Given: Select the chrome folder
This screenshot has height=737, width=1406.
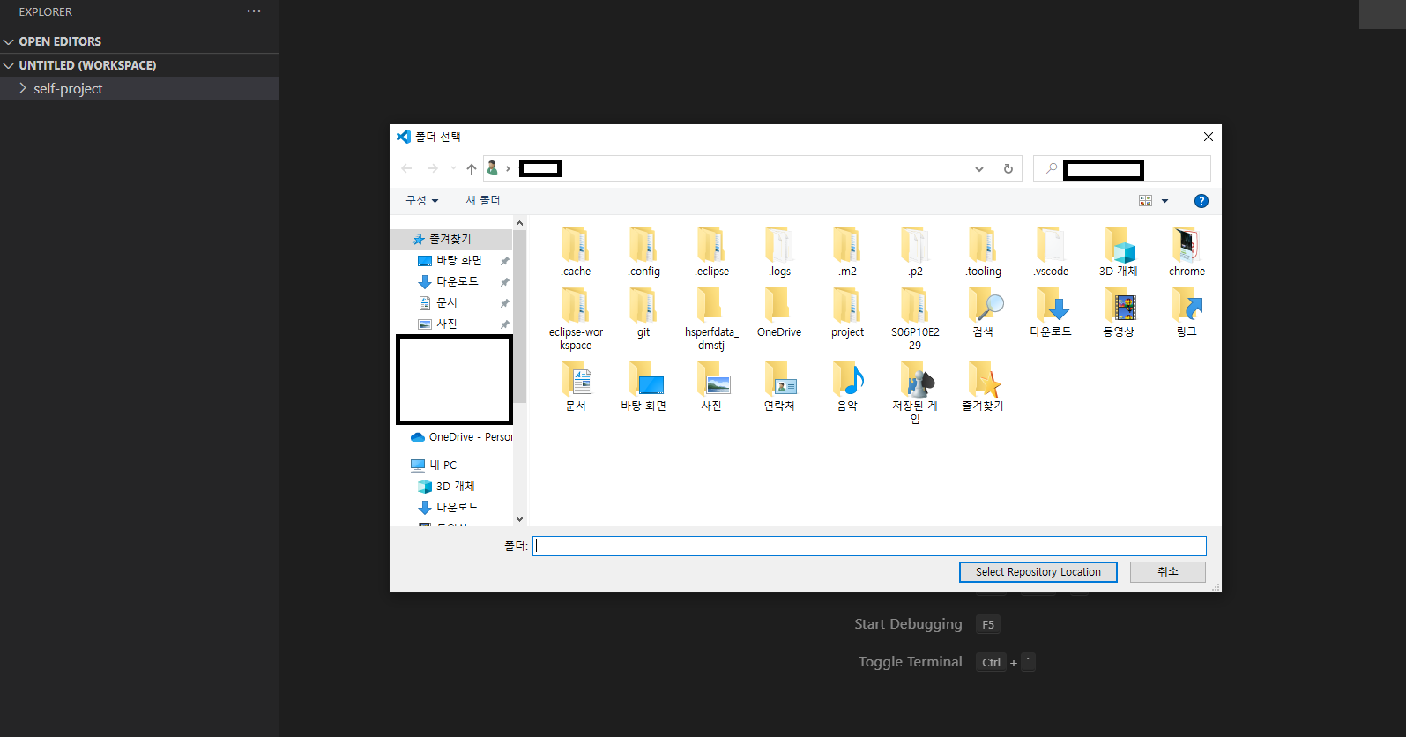Looking at the screenshot, I should click(x=1187, y=252).
